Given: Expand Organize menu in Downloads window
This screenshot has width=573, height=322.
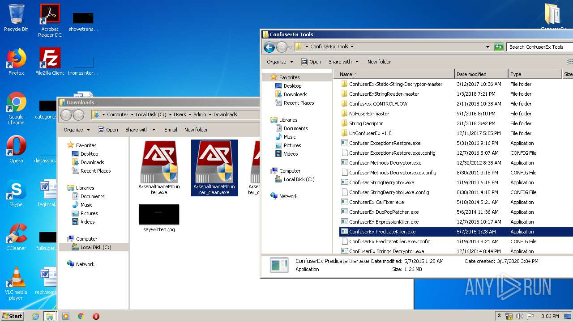Looking at the screenshot, I should [77, 130].
